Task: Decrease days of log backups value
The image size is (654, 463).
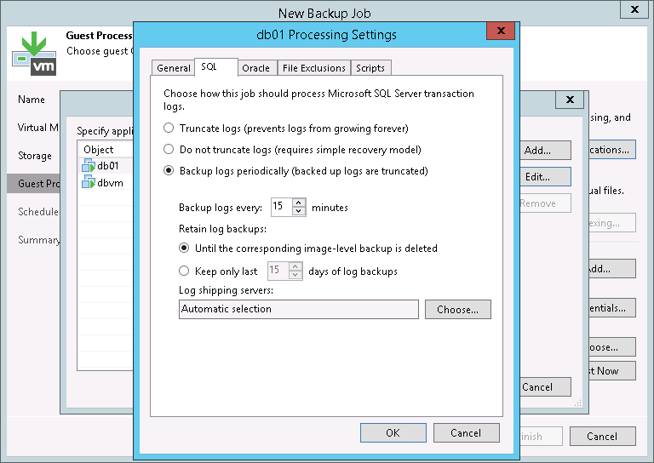Action: pyautogui.click(x=295, y=275)
